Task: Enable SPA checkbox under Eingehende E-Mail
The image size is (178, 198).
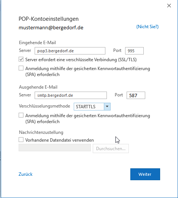Action: pyautogui.click(x=21, y=68)
